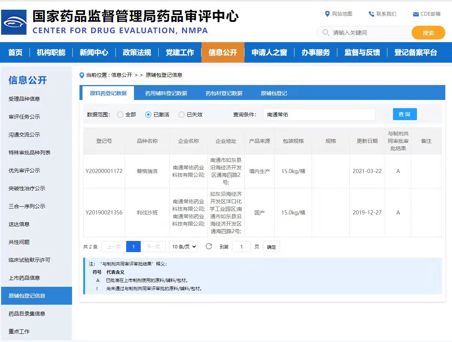The width and height of the screenshot is (452, 342).
Task: Open 共性问题 in sidebar
Action: 37,242
